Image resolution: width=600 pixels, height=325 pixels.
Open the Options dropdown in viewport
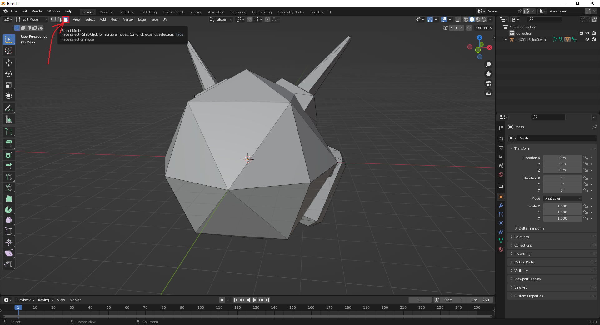484,28
